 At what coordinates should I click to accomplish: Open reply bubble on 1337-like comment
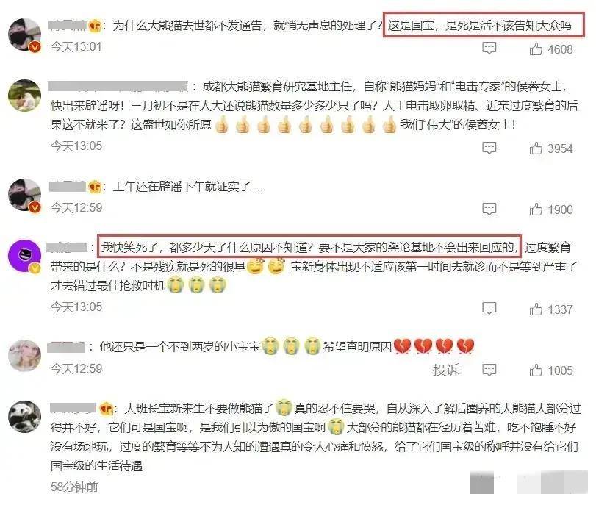(489, 308)
